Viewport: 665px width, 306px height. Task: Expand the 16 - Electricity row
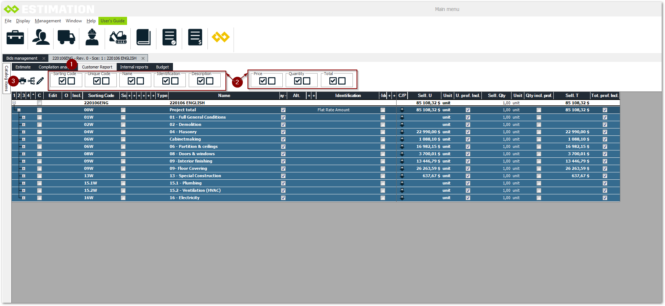[x=24, y=198]
